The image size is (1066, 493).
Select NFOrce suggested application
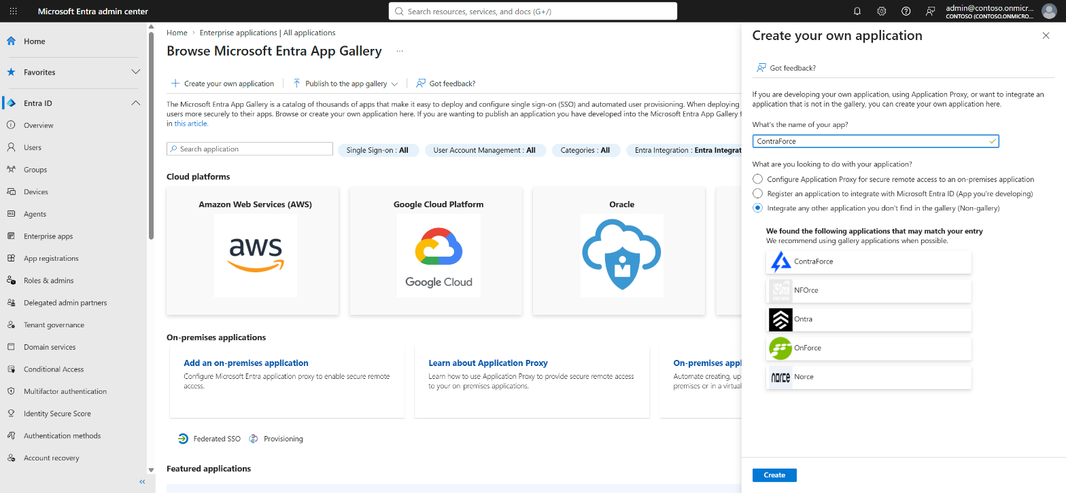869,291
